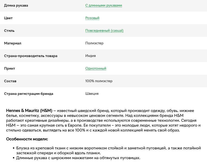Select the 'Стиль' attribute label
Viewport: 207px width, 168px height.
(9, 30)
